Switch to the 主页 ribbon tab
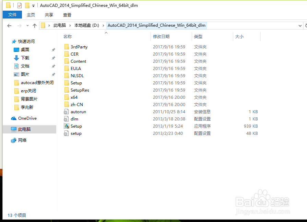Screen dimensions: 307x222 (x=31, y=15)
